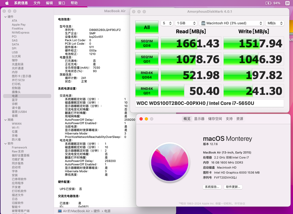Run the RND4K QD1 test

click(147, 91)
